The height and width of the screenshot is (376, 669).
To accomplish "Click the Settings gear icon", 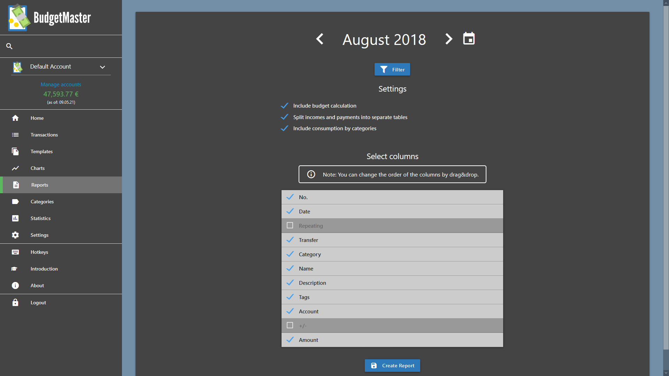I will [x=15, y=235].
